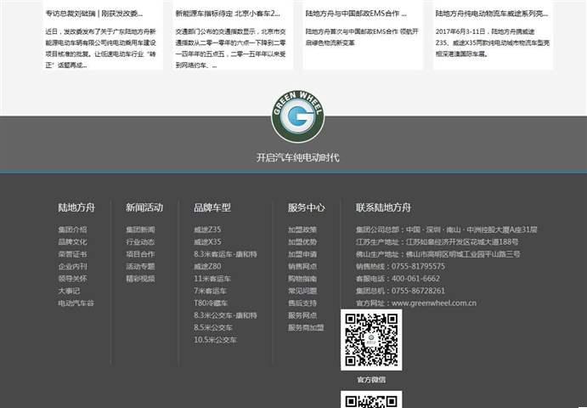The height and width of the screenshot is (408, 587).
Task: Open 企业内刊 link
Action: (x=72, y=266)
